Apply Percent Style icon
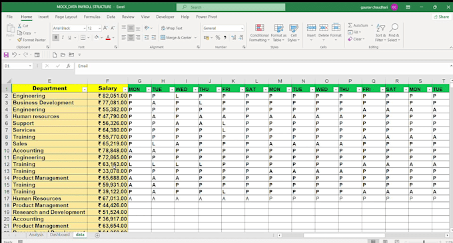 tap(218, 37)
